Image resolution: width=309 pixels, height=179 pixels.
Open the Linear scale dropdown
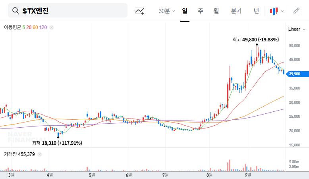(x=297, y=29)
